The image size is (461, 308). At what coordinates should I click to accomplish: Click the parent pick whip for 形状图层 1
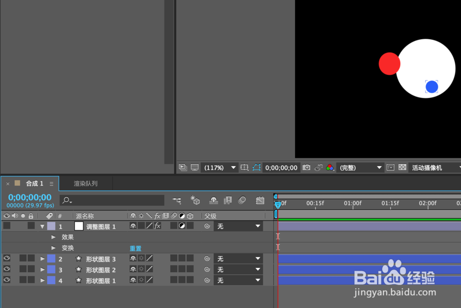pyautogui.click(x=207, y=280)
